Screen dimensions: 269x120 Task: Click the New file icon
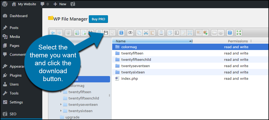click(x=84, y=32)
